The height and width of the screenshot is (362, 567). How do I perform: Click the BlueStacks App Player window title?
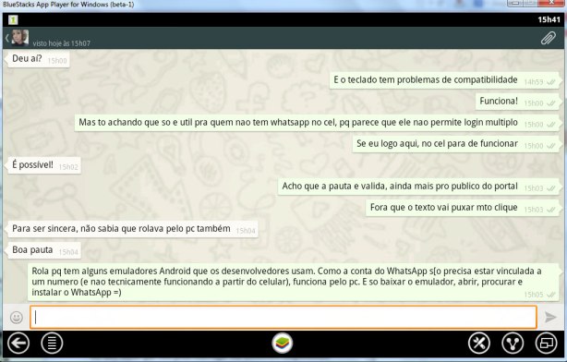(x=68, y=5)
